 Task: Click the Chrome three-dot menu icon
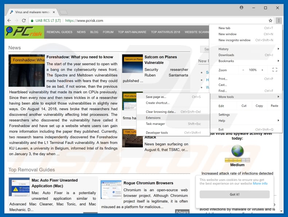[x=279, y=21]
